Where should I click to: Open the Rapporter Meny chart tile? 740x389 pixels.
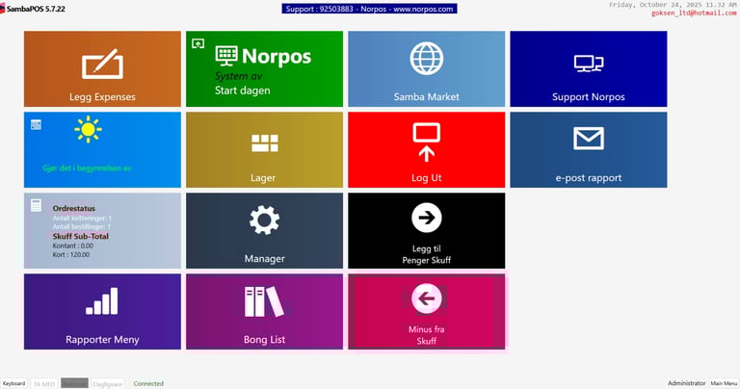(102, 312)
